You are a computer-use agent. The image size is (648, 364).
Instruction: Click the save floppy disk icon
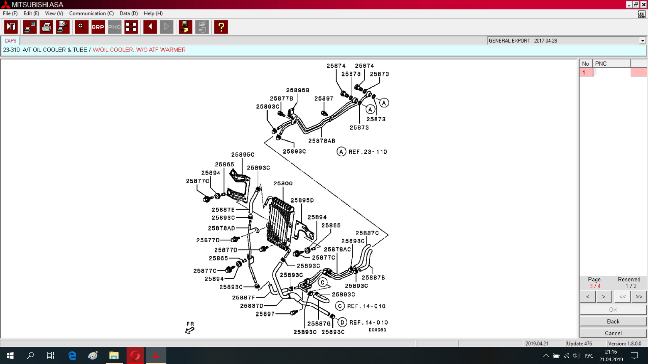(185, 27)
